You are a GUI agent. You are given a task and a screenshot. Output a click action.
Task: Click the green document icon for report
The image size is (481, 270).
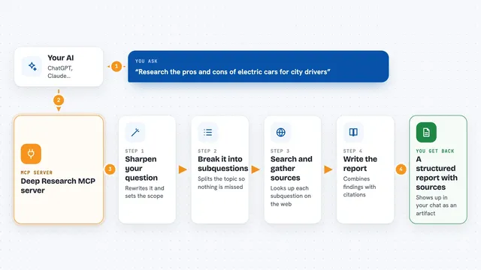point(426,132)
